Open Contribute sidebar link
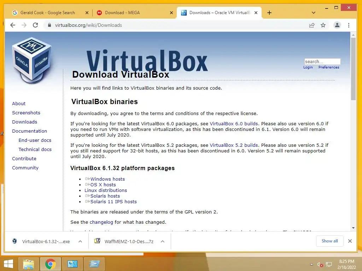Image resolution: width=362 pixels, height=271 pixels. click(24, 158)
